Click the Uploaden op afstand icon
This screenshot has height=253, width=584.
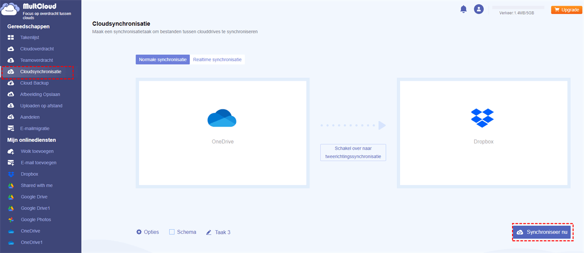(11, 106)
